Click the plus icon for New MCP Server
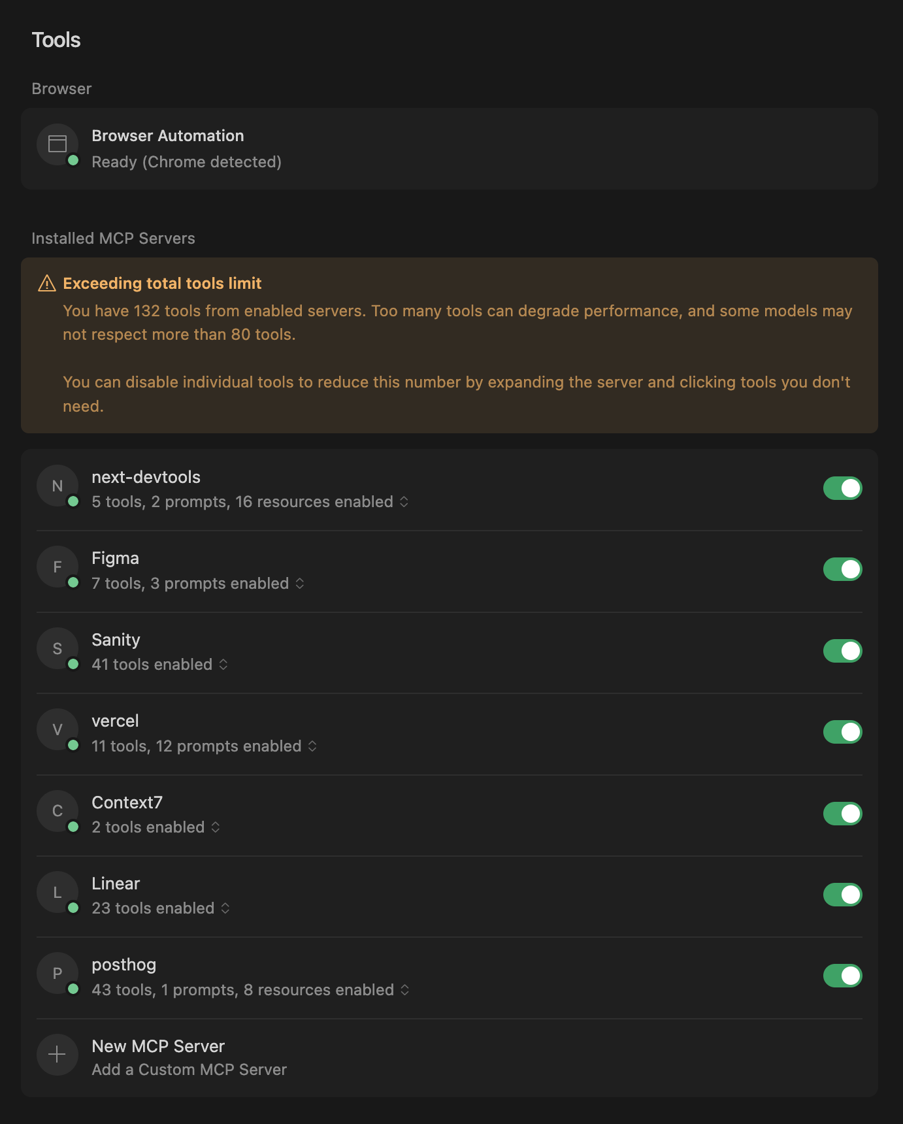Image resolution: width=903 pixels, height=1124 pixels. [x=57, y=1054]
